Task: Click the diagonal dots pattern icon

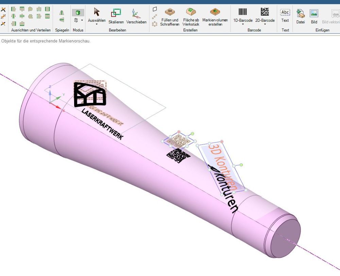Action: [155, 16]
